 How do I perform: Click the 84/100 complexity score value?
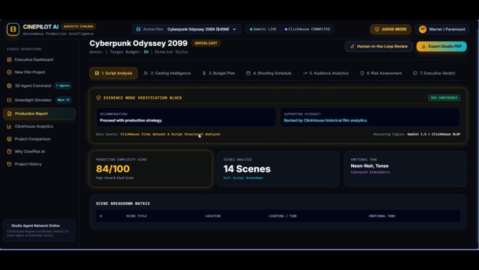[113, 169]
